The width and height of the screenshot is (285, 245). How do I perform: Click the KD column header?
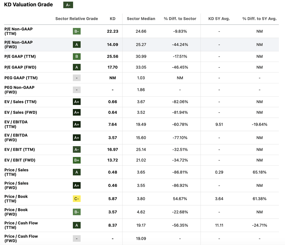(113, 19)
